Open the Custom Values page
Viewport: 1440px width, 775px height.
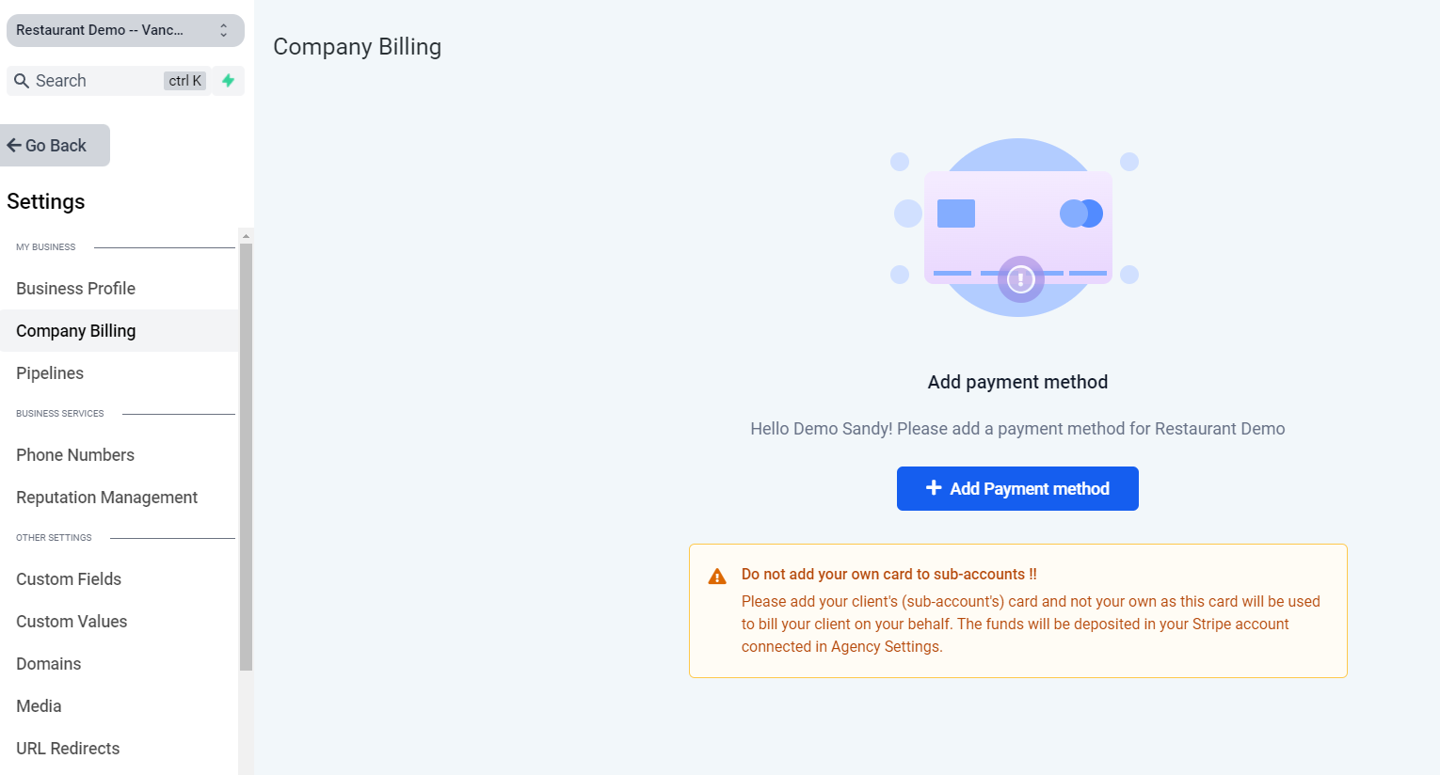72,622
